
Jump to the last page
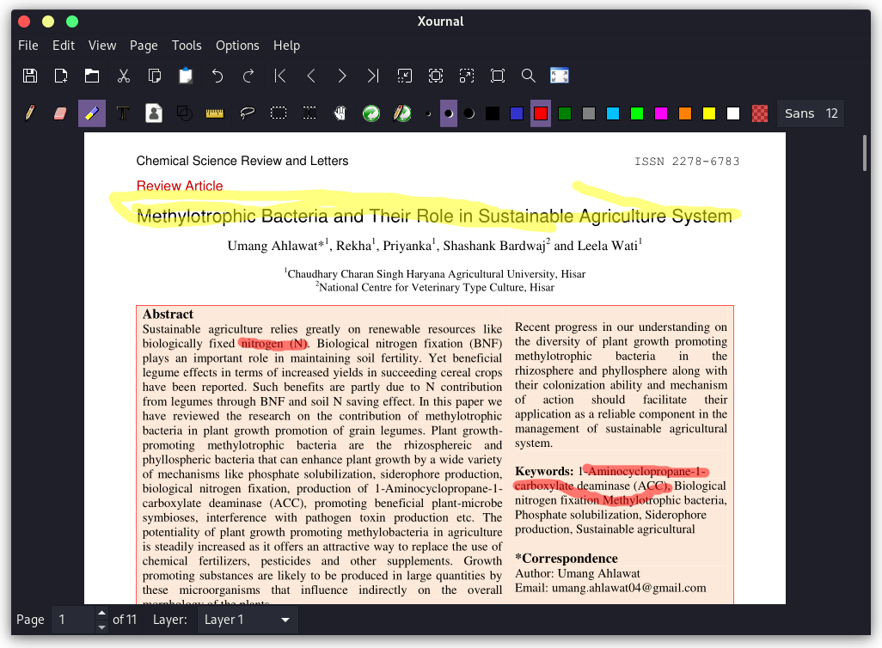pos(373,76)
